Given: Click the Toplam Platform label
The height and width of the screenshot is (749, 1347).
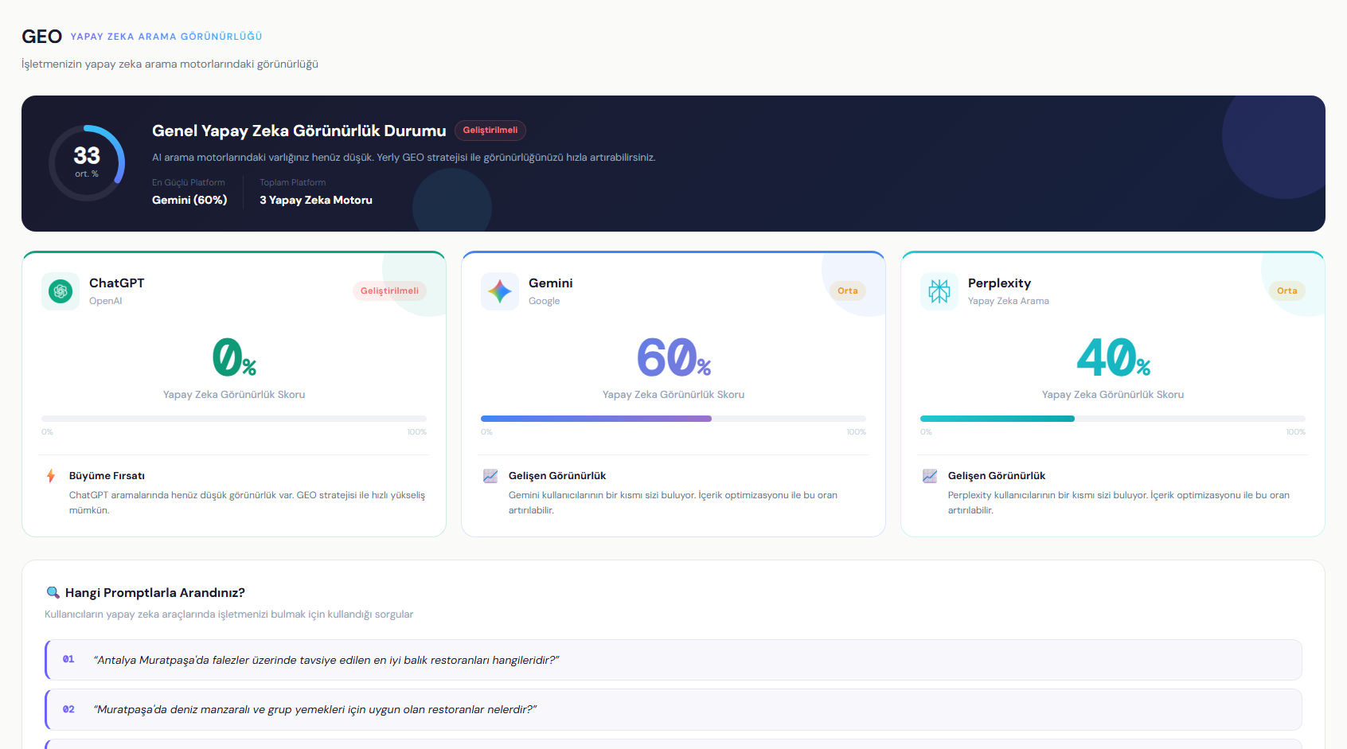Looking at the screenshot, I should pos(293,183).
